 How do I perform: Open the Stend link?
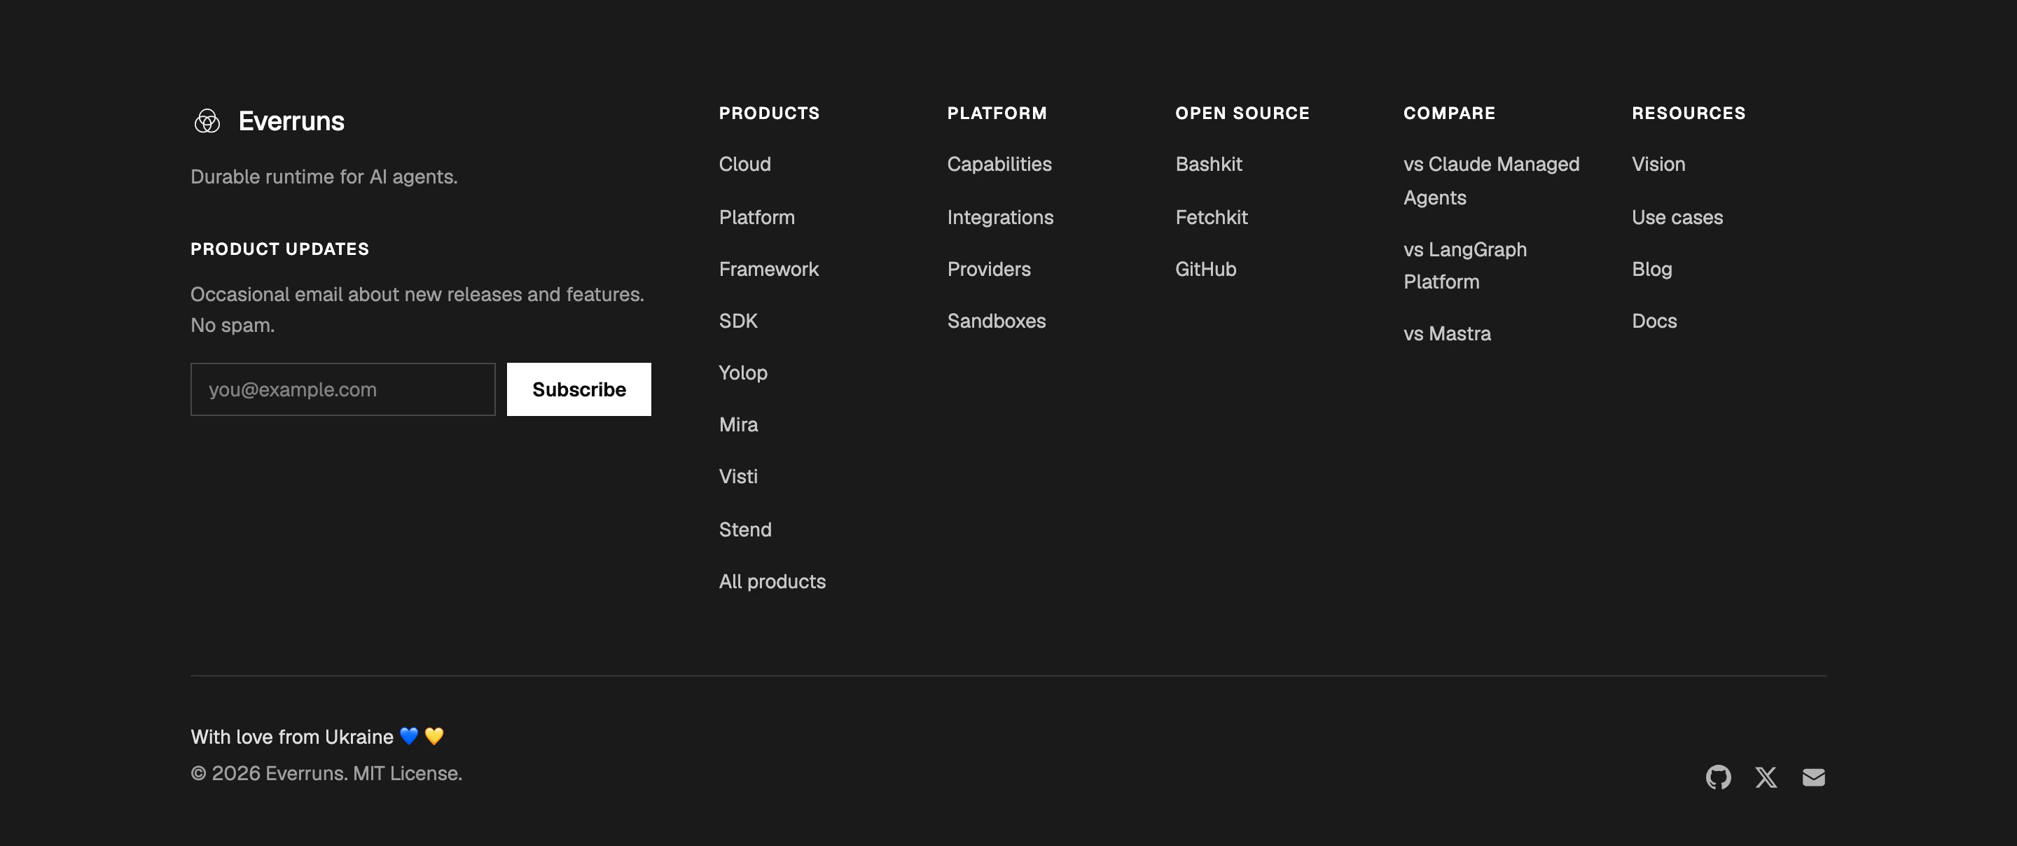[744, 529]
